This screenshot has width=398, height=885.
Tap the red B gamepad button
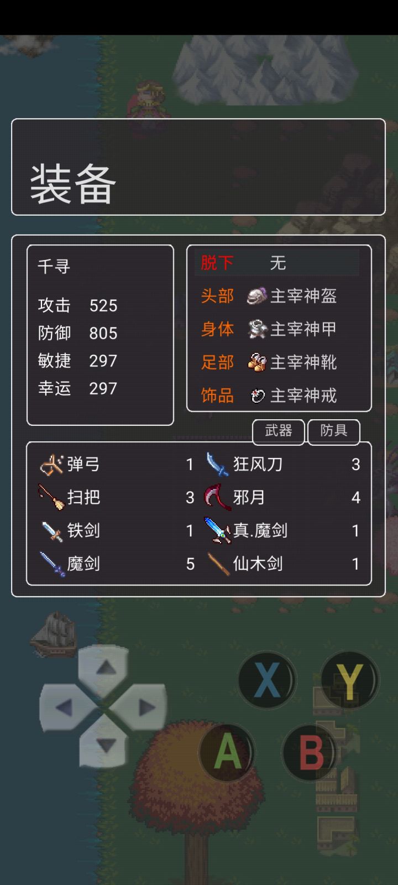(x=311, y=752)
